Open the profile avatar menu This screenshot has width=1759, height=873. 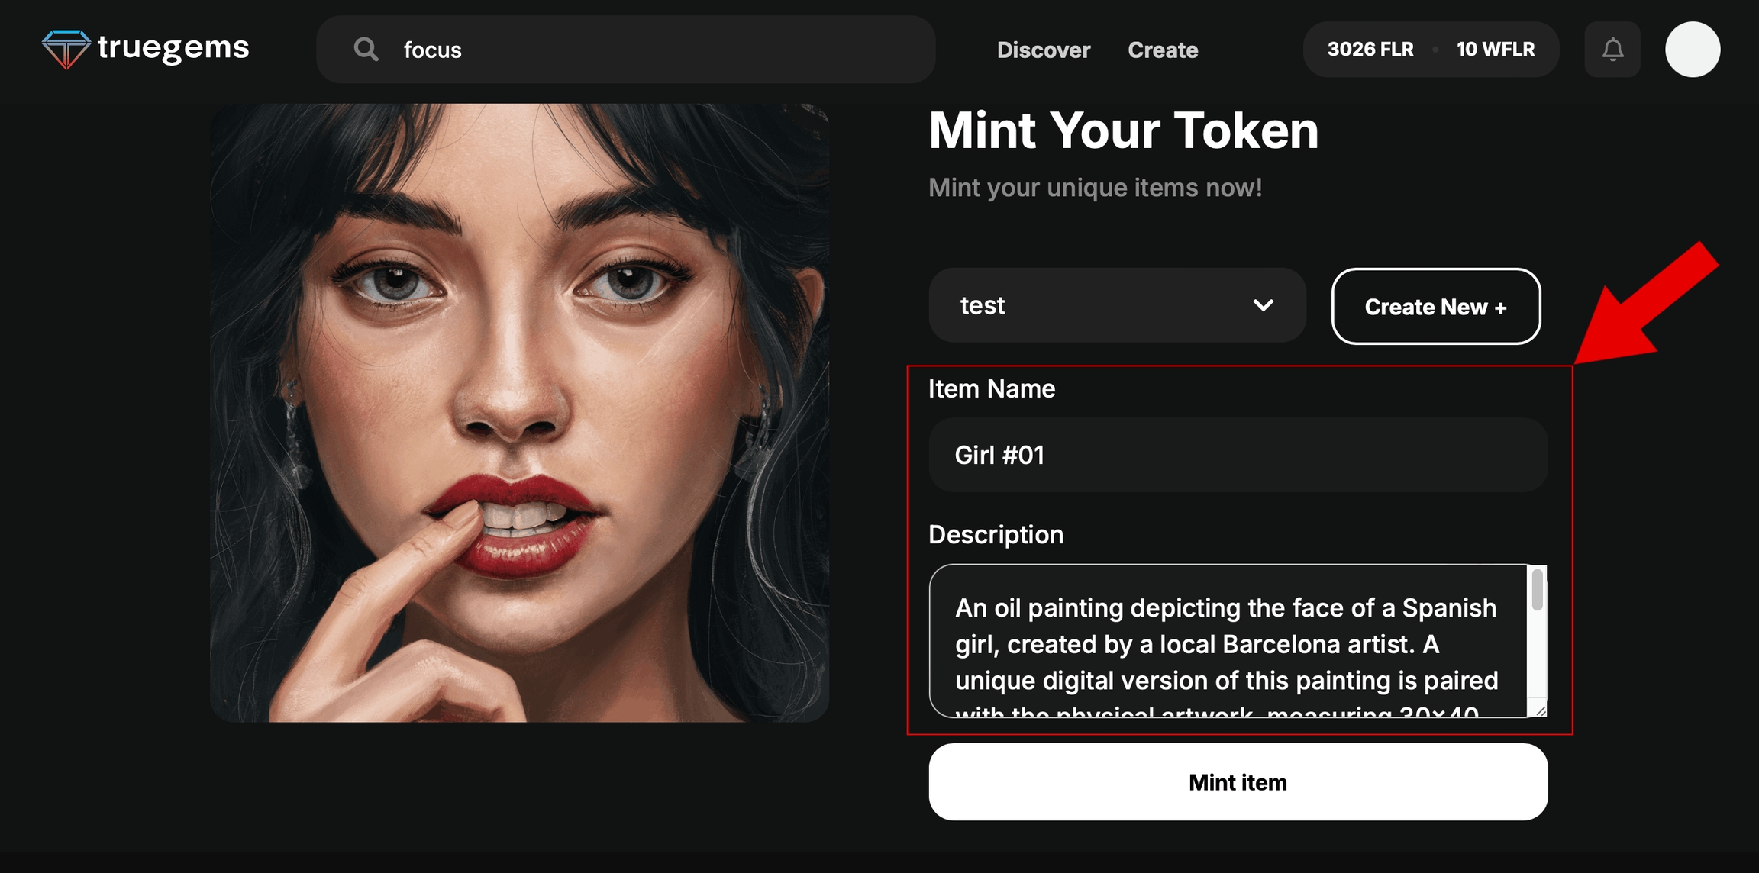(1692, 50)
